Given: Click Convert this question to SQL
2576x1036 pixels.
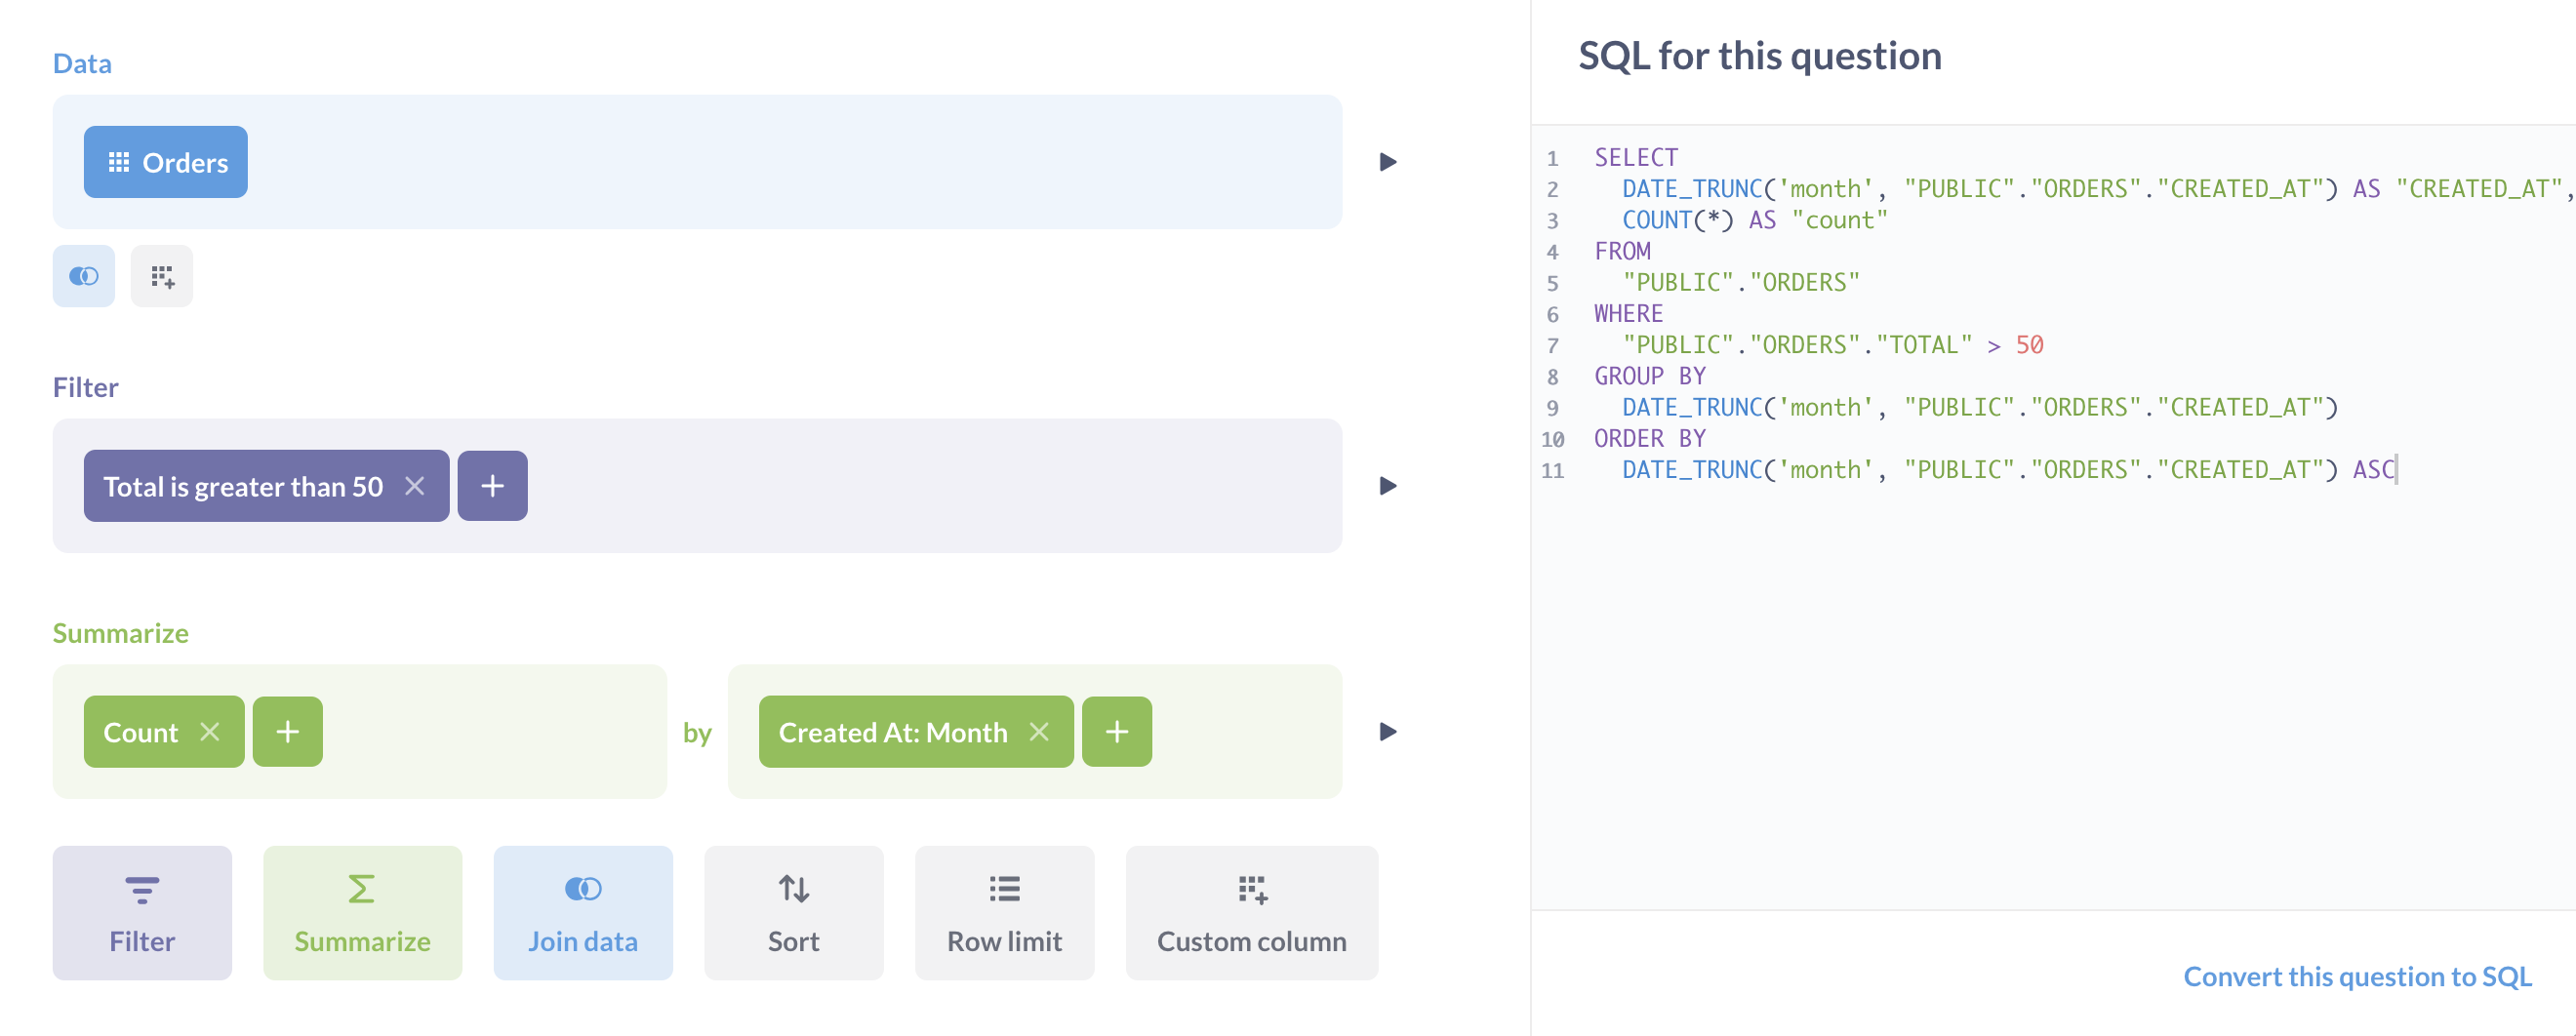Looking at the screenshot, I should point(2357,976).
